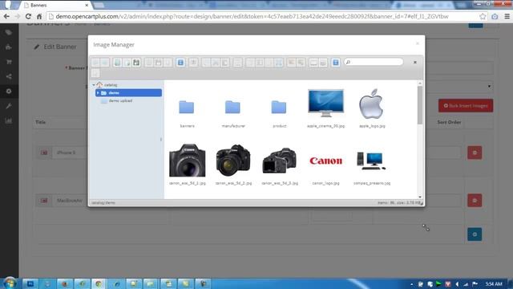The width and height of the screenshot is (513, 289).
Task: Click the Chrome taskbar icon
Action: click(99, 283)
